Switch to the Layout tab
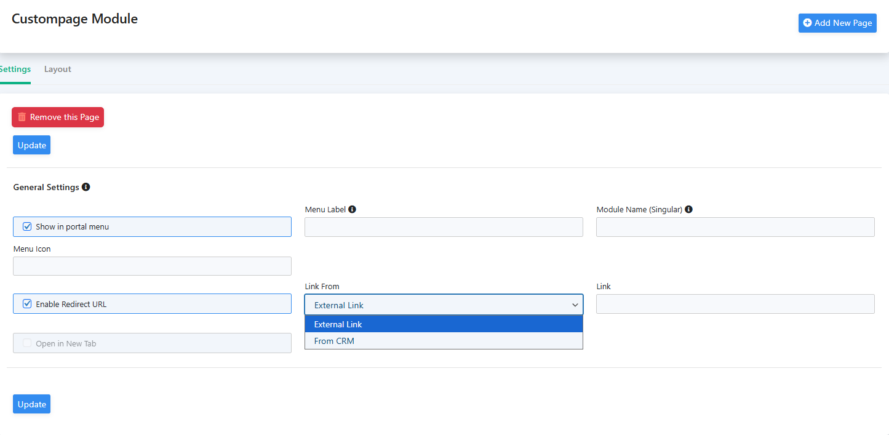889x435 pixels. point(58,70)
